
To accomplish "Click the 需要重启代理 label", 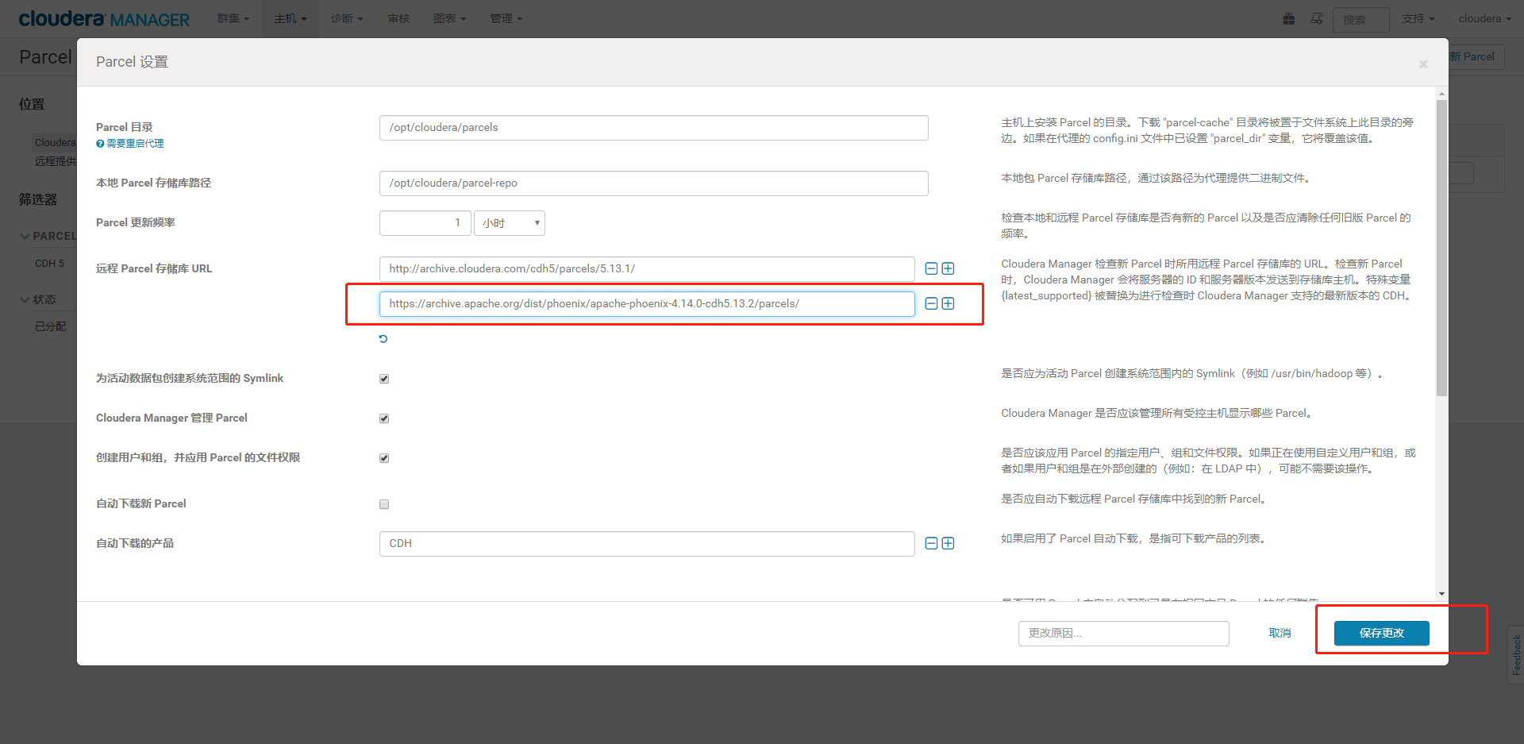I will coord(135,144).
